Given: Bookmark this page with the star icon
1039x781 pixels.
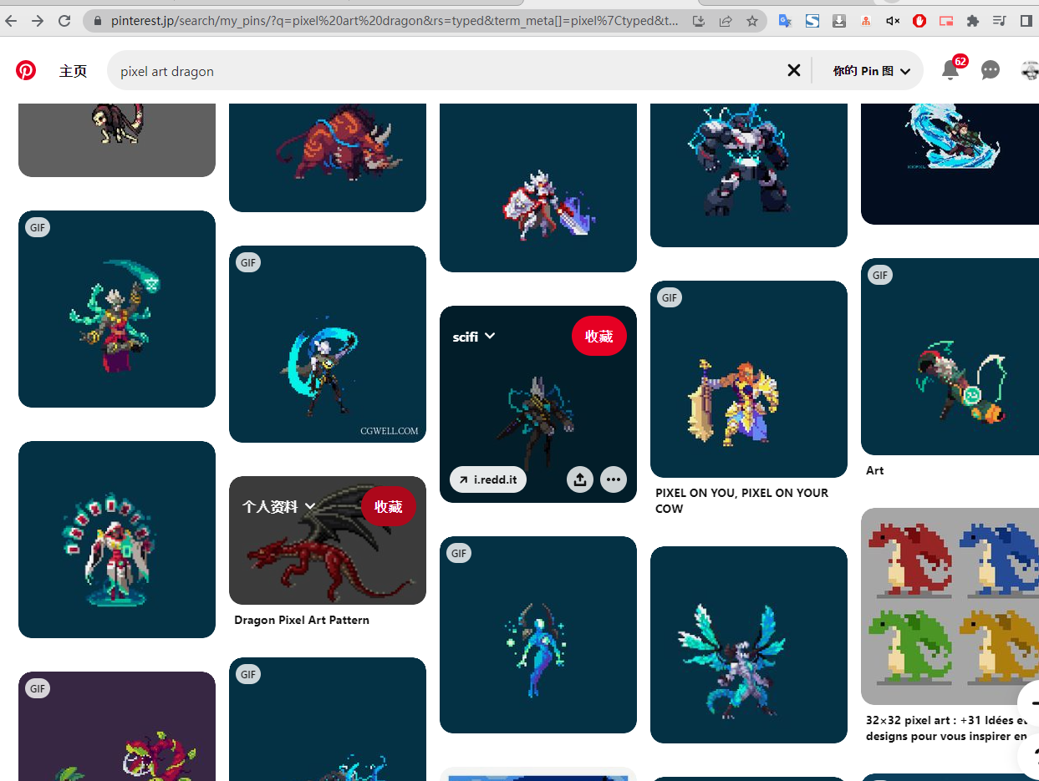Looking at the screenshot, I should point(752,21).
